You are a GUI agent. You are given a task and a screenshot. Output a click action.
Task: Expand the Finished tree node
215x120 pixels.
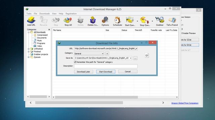[x=29, y=52]
